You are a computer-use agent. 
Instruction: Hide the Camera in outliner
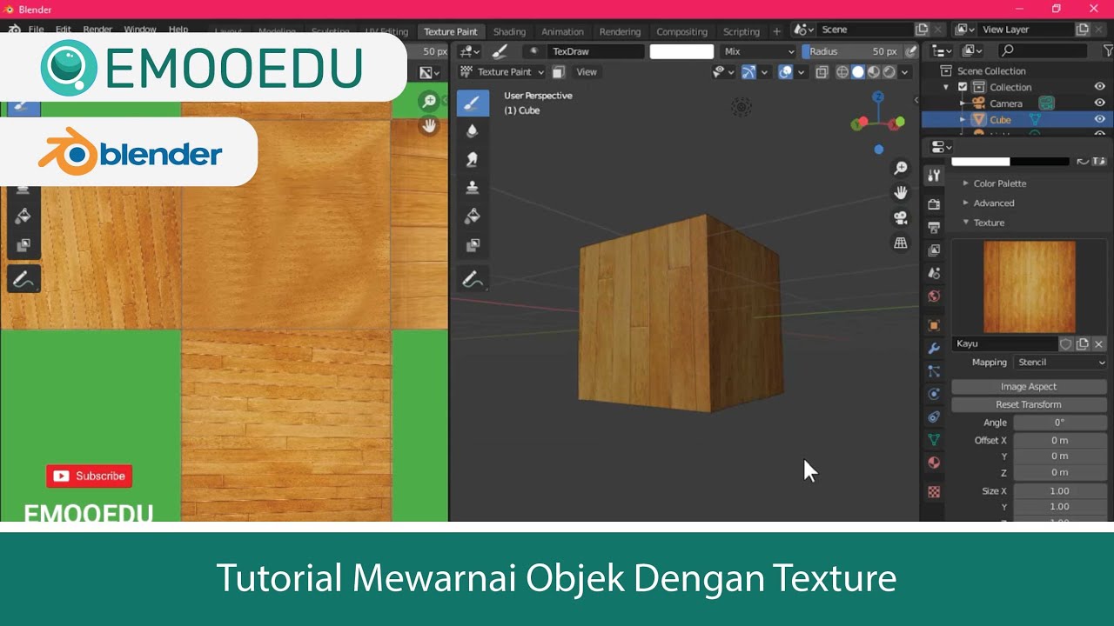point(1099,103)
